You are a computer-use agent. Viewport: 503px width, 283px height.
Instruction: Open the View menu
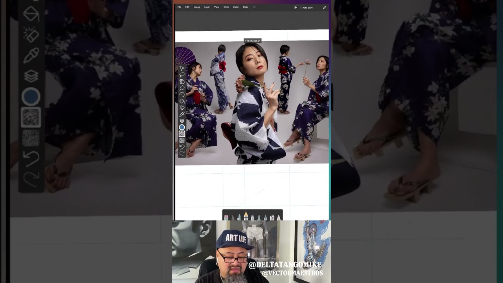[x=217, y=7]
